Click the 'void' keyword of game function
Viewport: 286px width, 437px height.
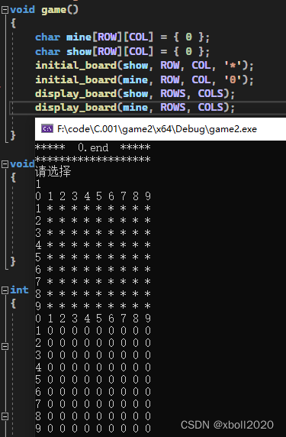[x=22, y=10]
